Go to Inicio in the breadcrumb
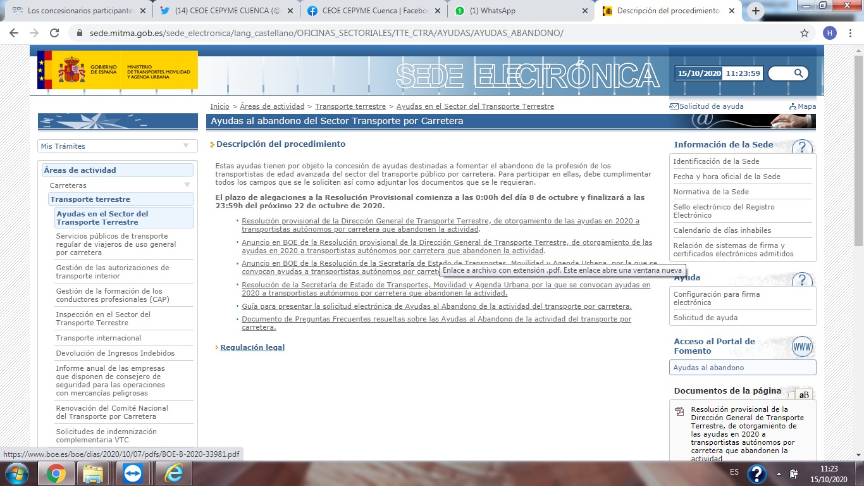The width and height of the screenshot is (864, 486). (220, 106)
